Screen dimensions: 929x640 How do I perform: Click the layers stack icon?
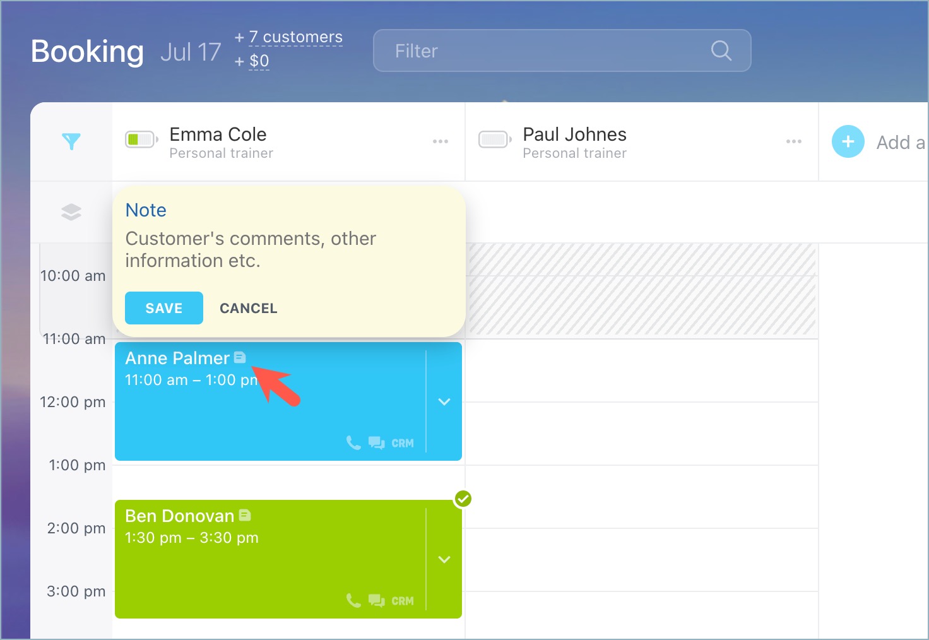click(71, 212)
